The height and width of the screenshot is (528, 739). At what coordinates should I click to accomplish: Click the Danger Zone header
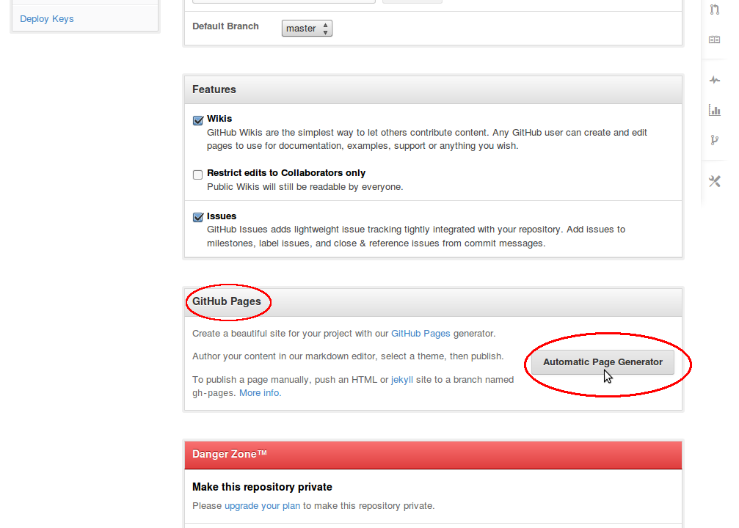[x=433, y=455]
